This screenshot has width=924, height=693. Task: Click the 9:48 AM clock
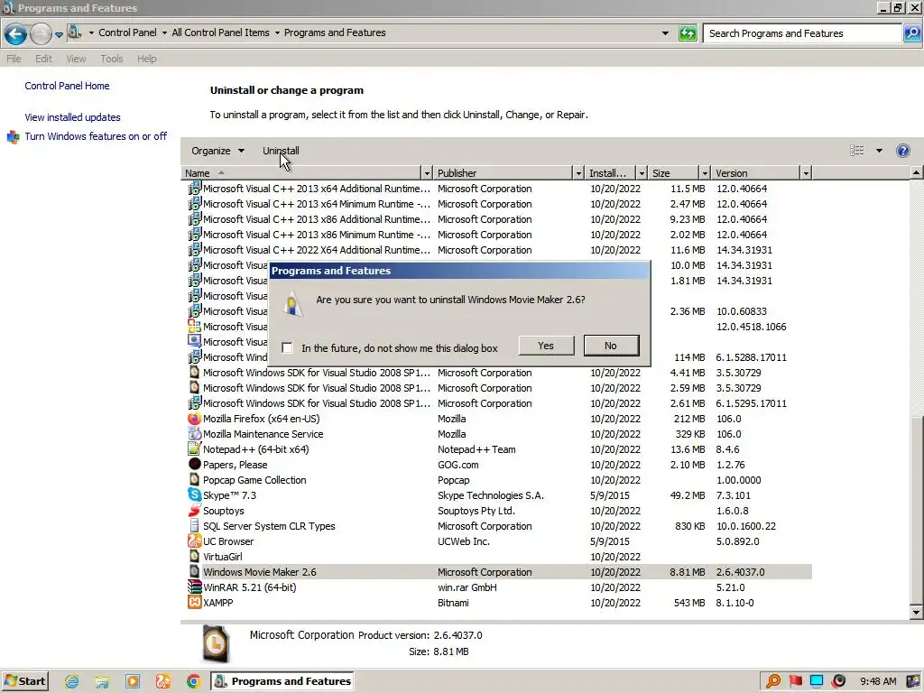[x=878, y=681]
